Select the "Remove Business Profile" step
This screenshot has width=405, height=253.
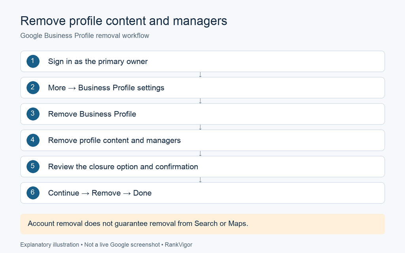[202, 114]
